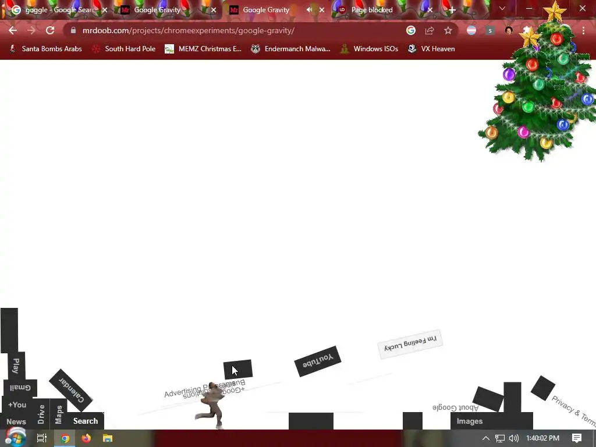Click the tilted 'YouTube' block

[318, 361]
